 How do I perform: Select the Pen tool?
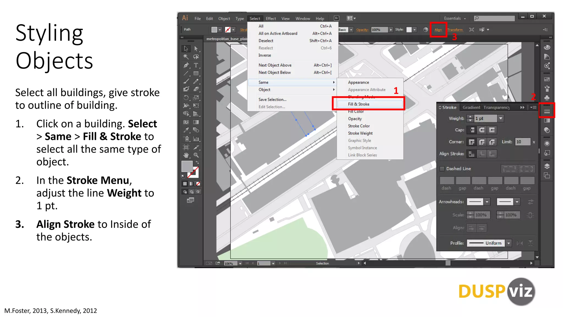click(x=186, y=65)
